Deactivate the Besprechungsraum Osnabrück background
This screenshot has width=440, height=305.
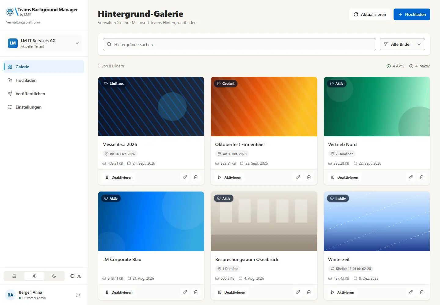point(232,292)
